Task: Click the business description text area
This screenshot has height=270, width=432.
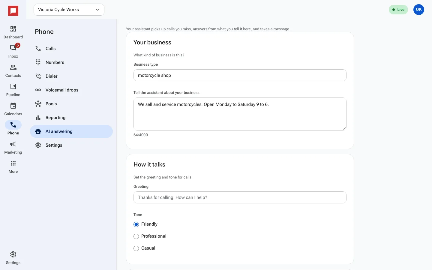Action: pos(240,114)
